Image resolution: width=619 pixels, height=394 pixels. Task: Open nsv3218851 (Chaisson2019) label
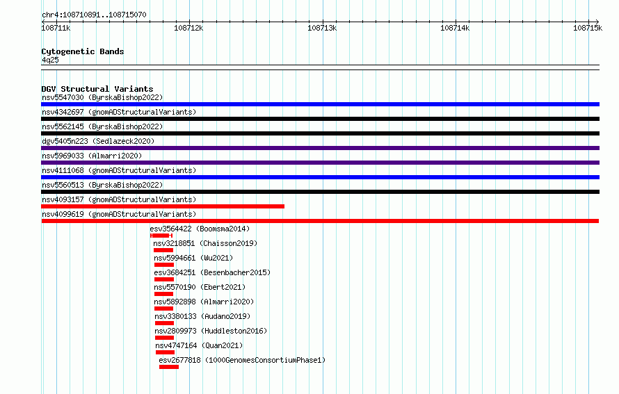click(205, 243)
